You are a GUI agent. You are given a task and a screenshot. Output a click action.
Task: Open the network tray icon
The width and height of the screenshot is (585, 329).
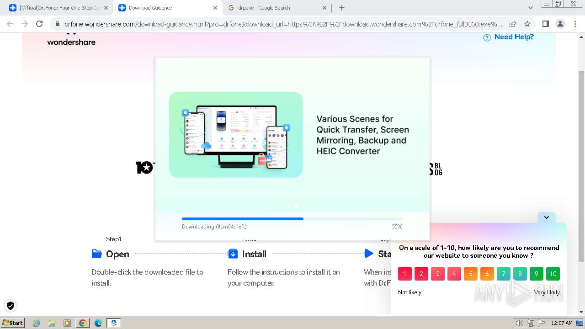point(531,323)
